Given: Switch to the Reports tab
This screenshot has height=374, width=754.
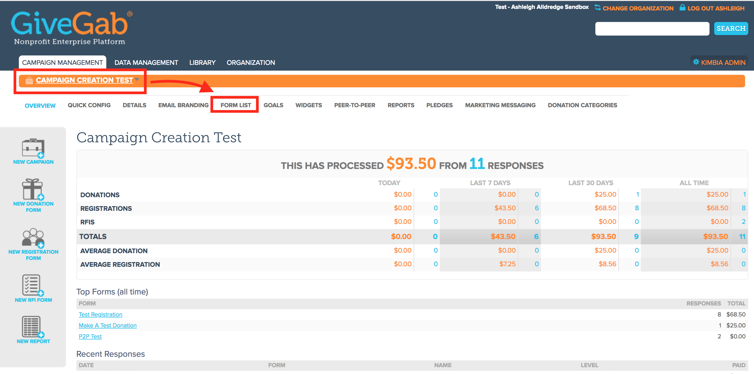Looking at the screenshot, I should click(401, 105).
